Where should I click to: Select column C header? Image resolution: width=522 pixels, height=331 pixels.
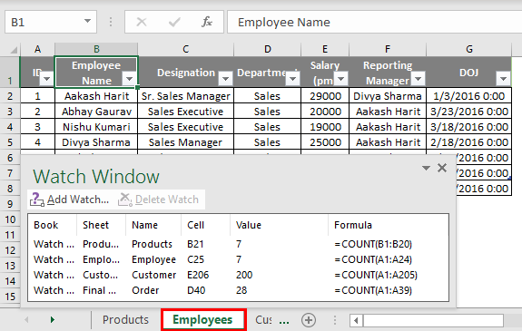(x=186, y=49)
